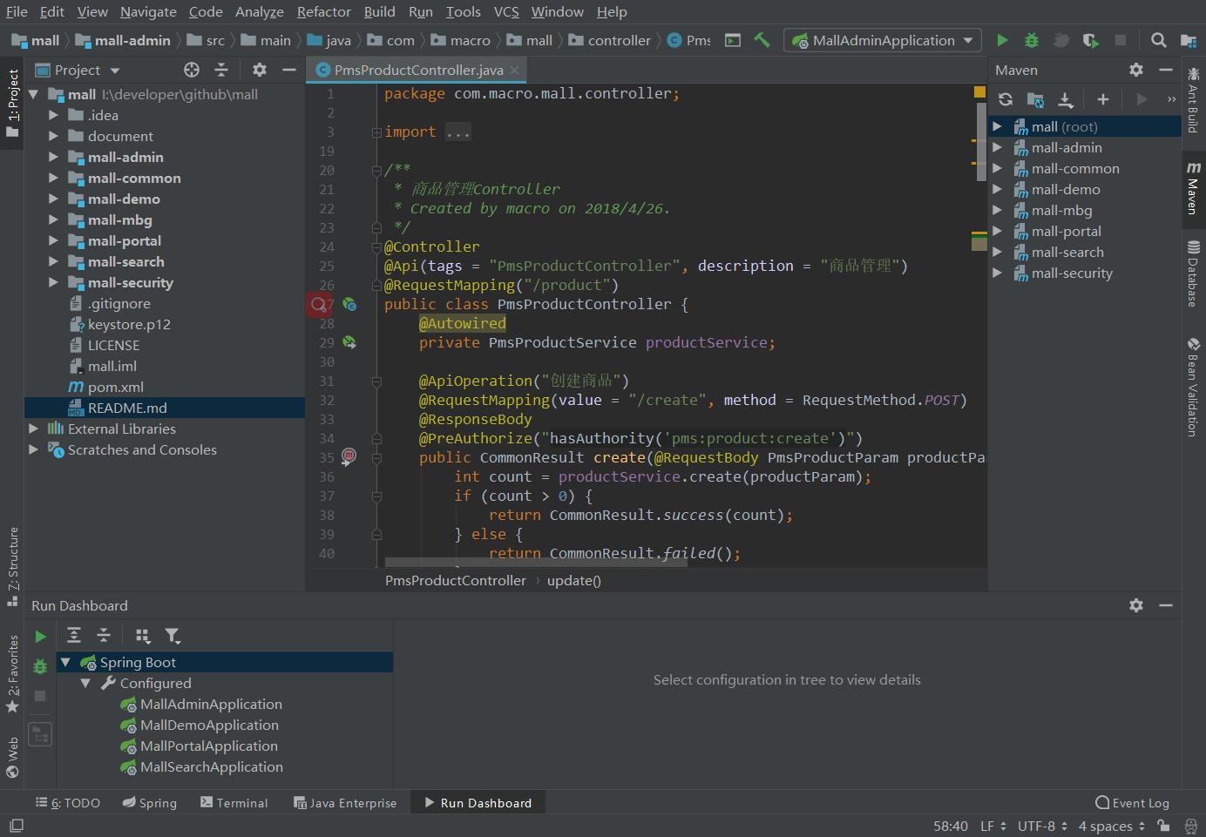Expand the mall-portal module in Maven panel

pyautogui.click(x=998, y=231)
